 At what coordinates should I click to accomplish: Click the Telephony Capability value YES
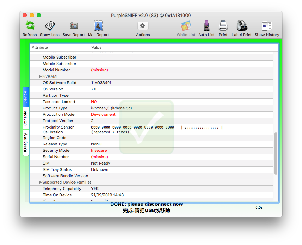[95, 189]
